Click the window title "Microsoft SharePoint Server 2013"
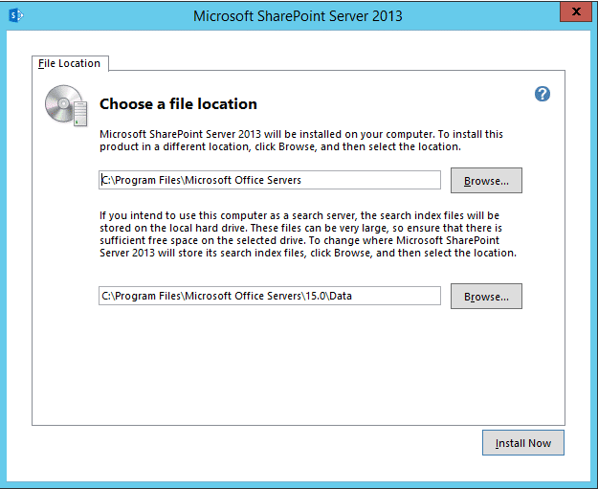 (298, 15)
